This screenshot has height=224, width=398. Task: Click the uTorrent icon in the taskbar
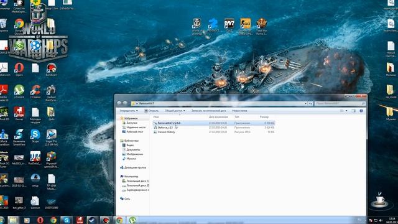tap(132, 220)
